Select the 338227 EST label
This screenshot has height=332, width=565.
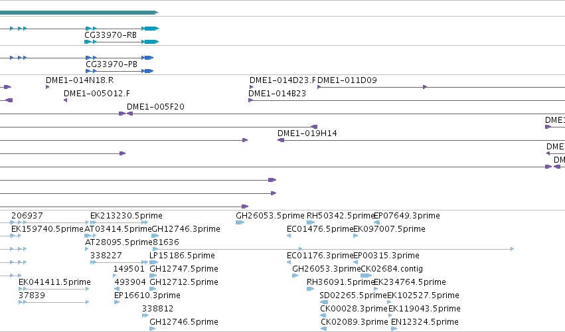106,256
